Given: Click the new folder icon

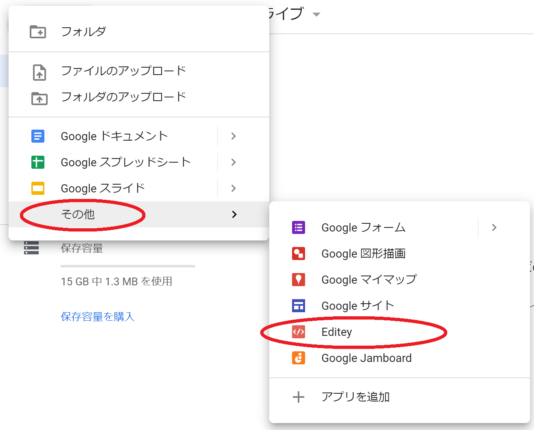Looking at the screenshot, I should tap(38, 32).
